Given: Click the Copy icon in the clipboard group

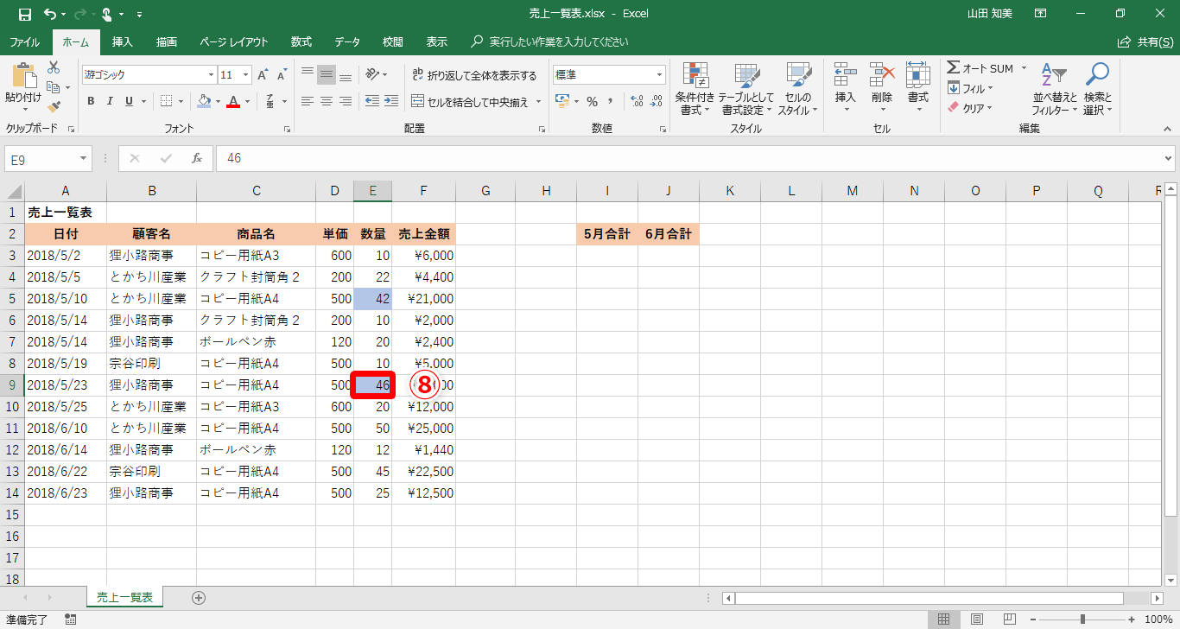Looking at the screenshot, I should pos(54,87).
